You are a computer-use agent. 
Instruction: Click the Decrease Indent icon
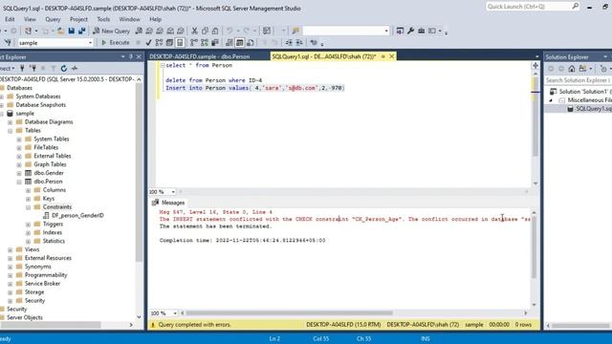coord(289,42)
